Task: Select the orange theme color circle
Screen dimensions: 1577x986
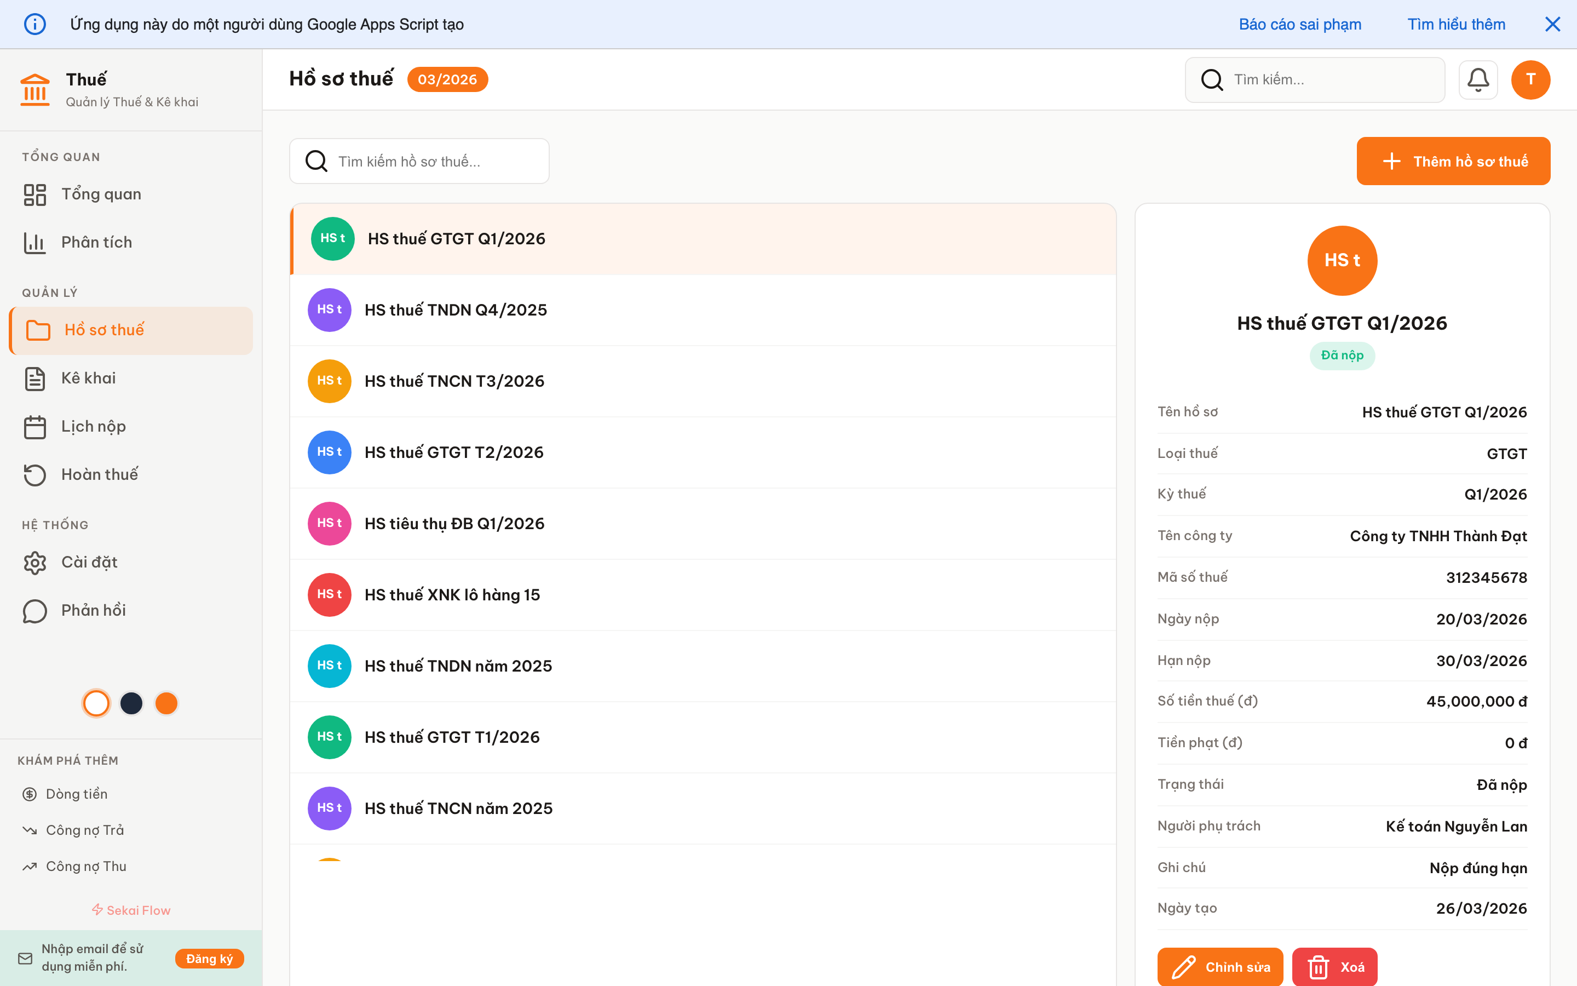Action: click(166, 703)
